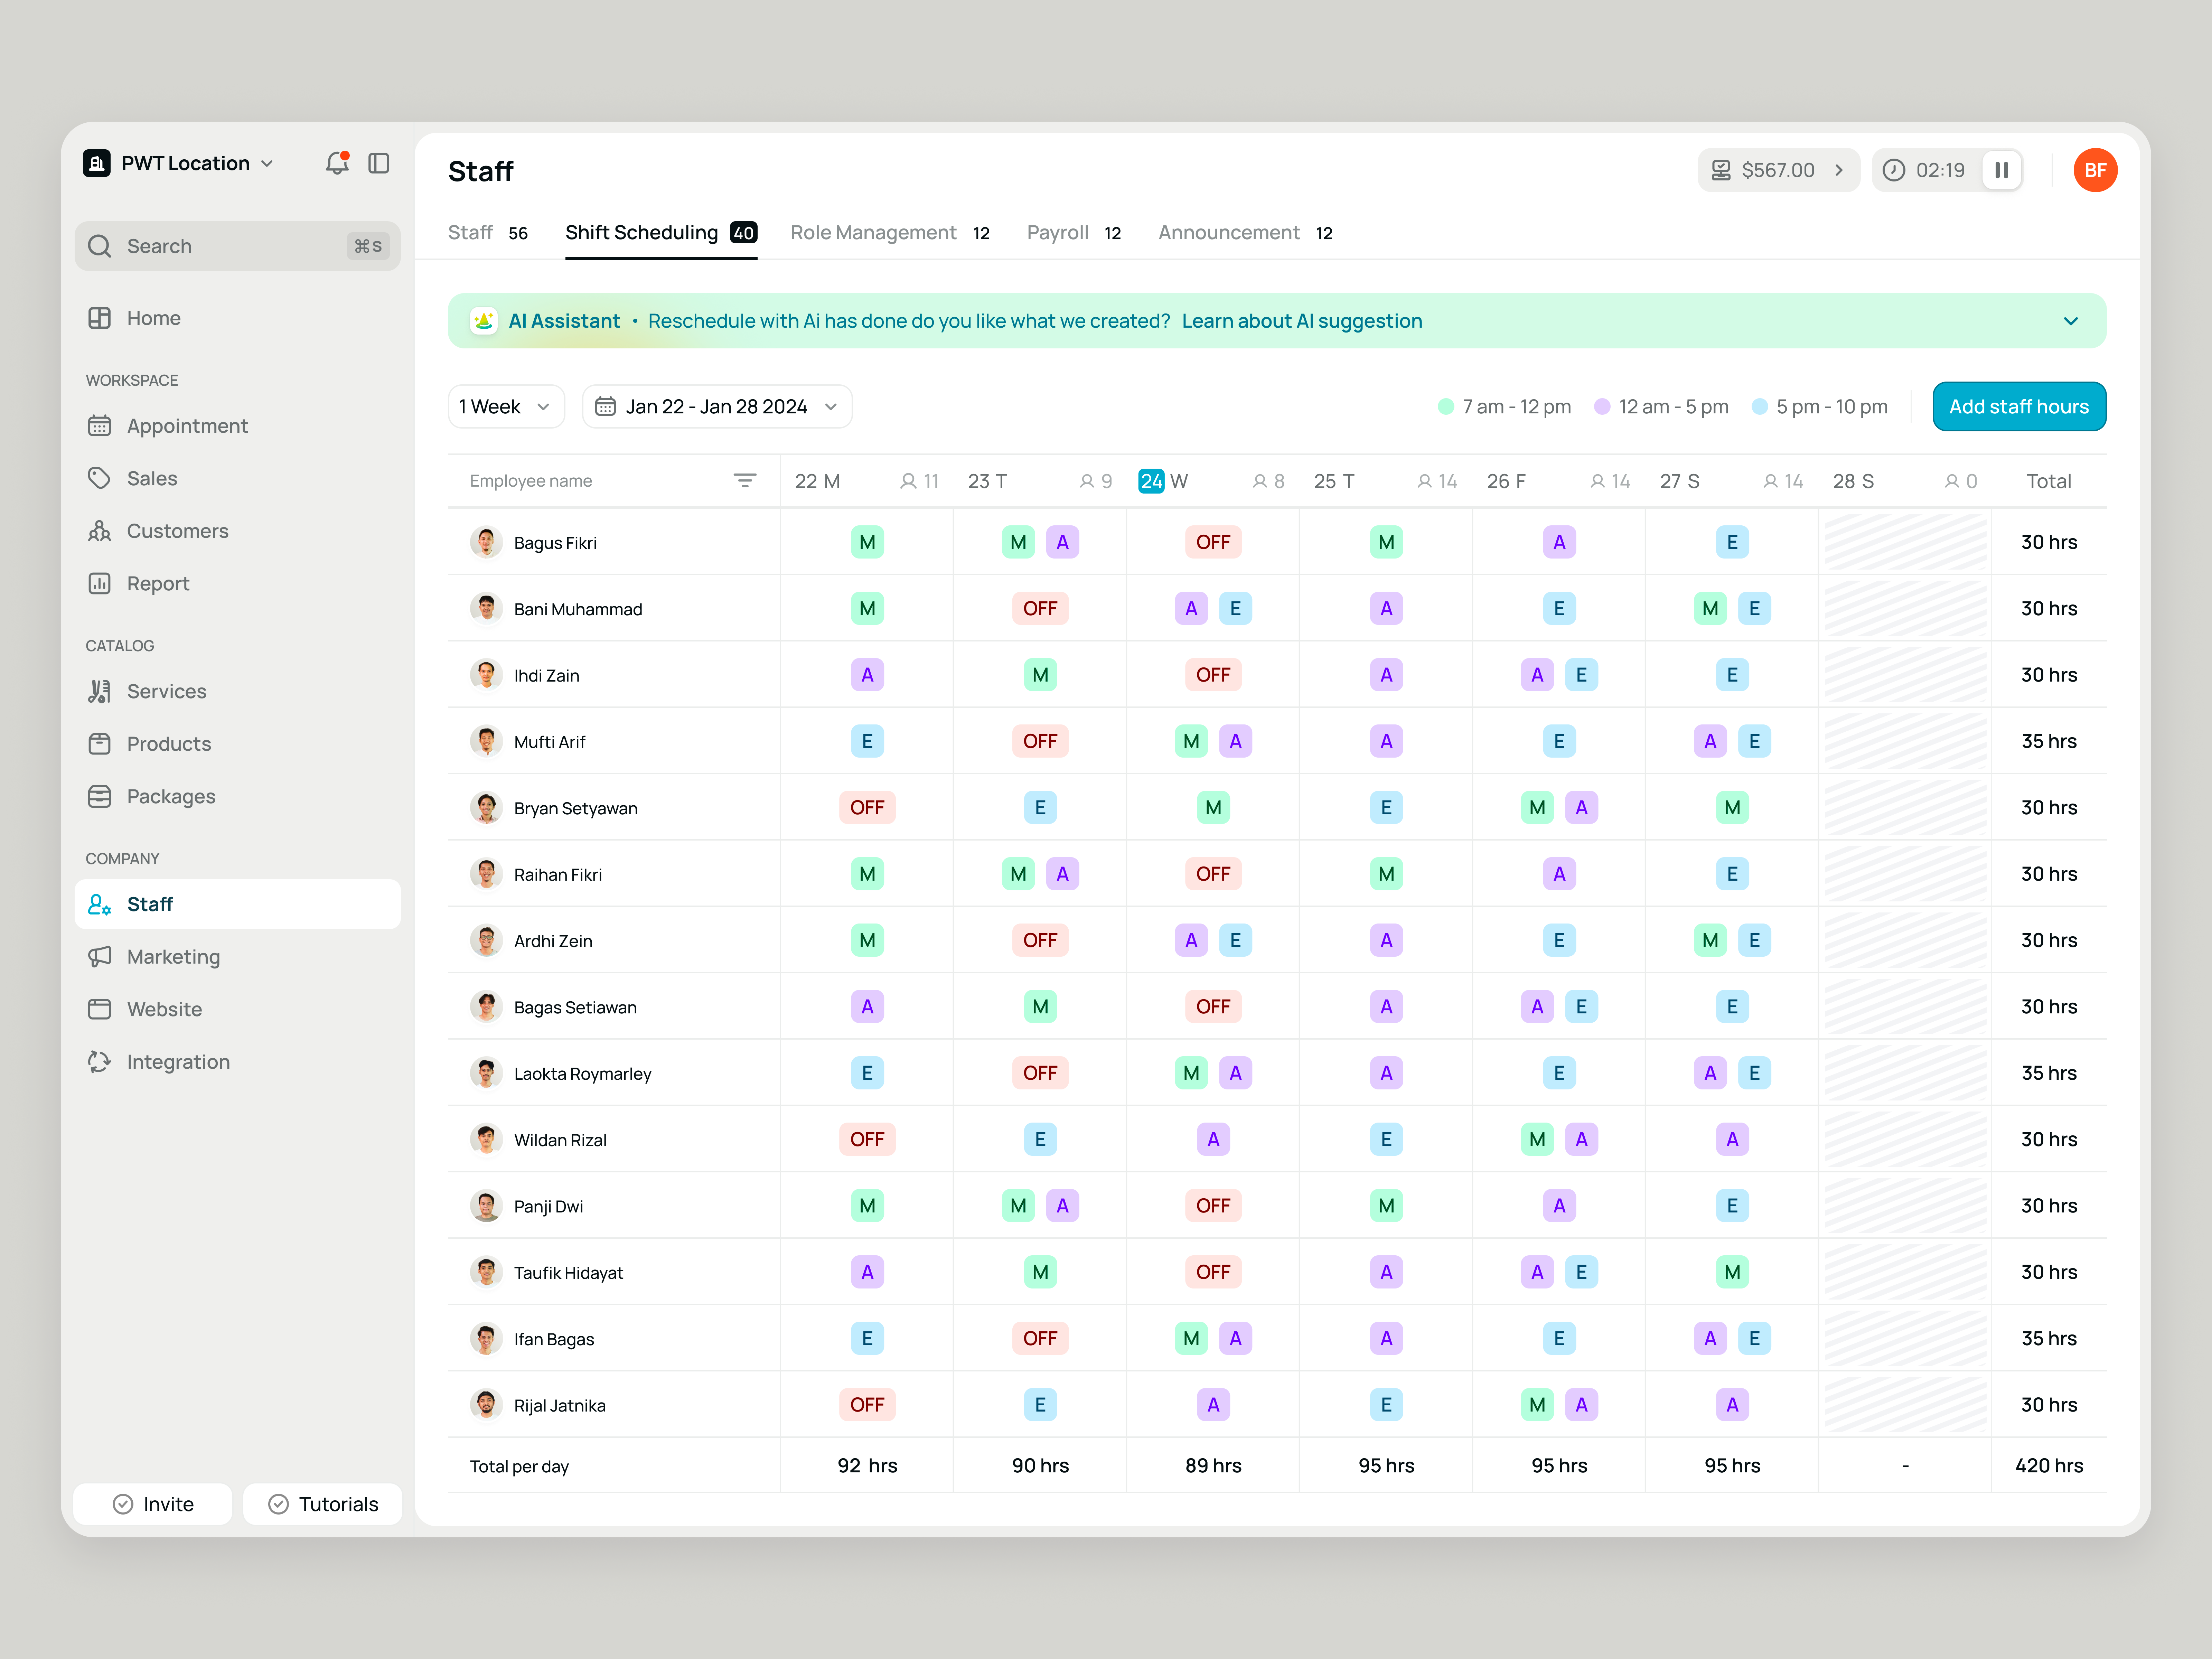The width and height of the screenshot is (2212, 1659).
Task: Click the 12 am - 5 pm purple legend dot
Action: click(x=1602, y=407)
